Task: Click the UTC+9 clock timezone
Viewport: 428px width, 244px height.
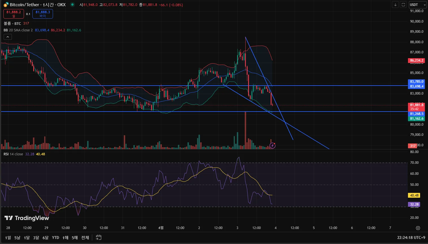Action: tap(411, 238)
